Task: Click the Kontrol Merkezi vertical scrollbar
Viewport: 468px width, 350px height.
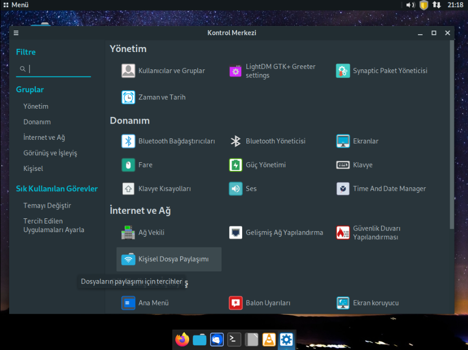Action: pyautogui.click(x=452, y=135)
